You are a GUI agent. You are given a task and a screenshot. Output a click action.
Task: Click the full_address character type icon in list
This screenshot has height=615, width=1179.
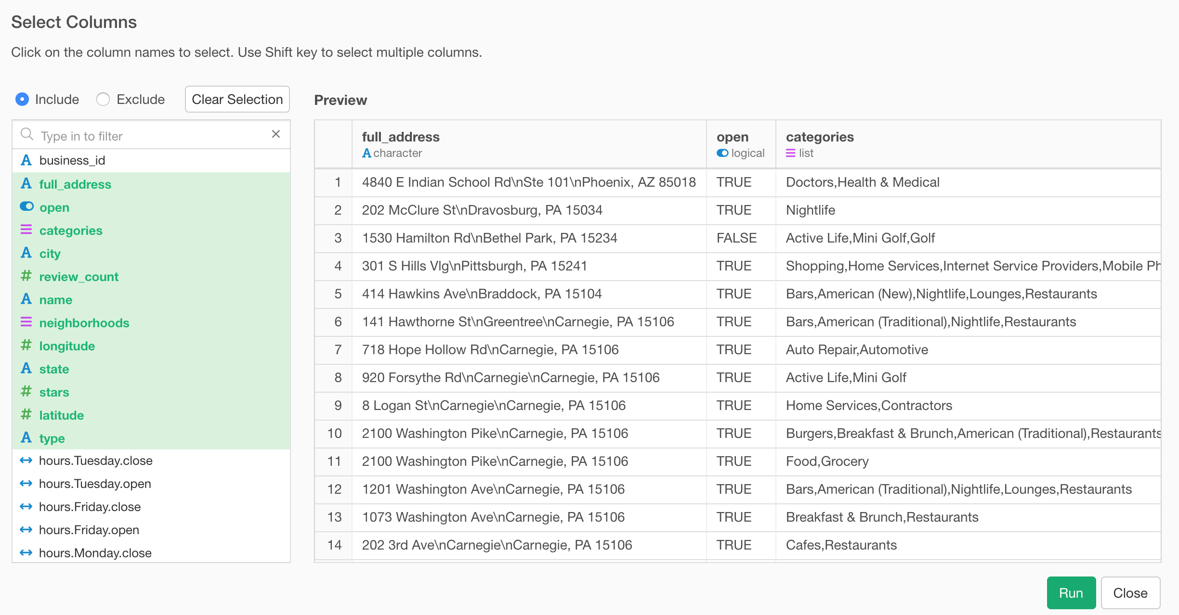pyautogui.click(x=26, y=183)
